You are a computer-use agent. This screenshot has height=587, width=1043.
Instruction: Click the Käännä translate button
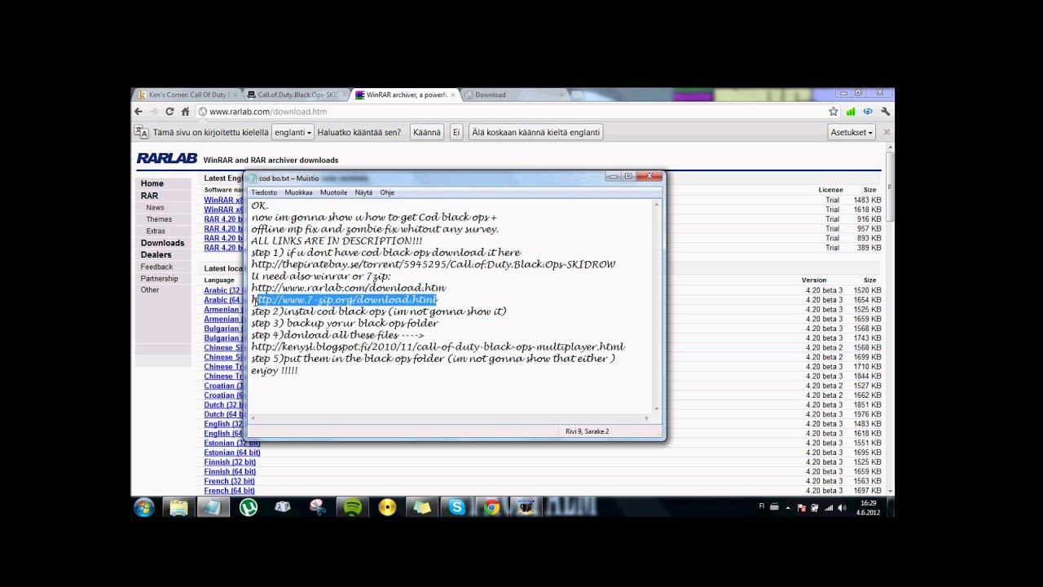click(x=426, y=132)
